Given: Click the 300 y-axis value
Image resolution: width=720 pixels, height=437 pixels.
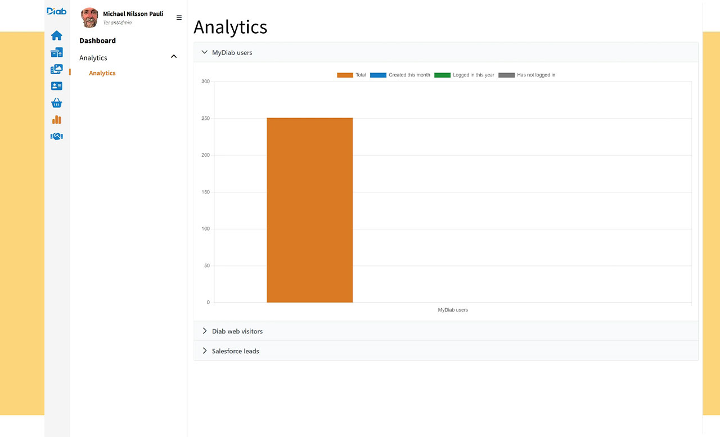Looking at the screenshot, I should tap(205, 82).
